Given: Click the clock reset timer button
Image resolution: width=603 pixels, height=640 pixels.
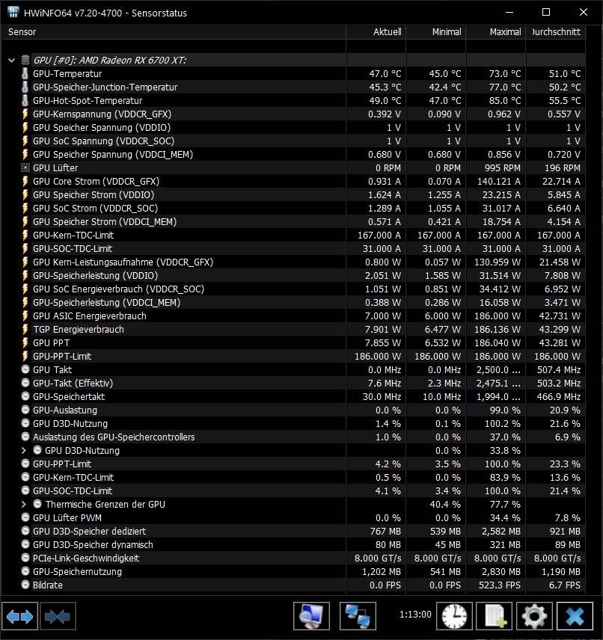Looking at the screenshot, I should [x=454, y=616].
